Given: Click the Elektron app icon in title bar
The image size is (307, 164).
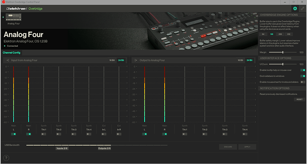Looking at the screenshot, I should pyautogui.click(x=4, y=2).
